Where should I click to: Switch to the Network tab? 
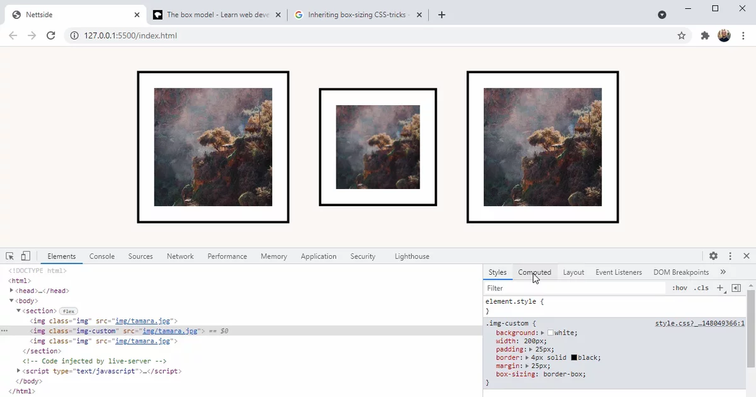pos(180,256)
